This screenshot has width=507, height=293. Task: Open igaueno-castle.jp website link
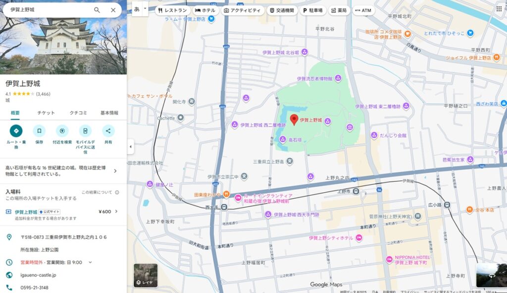click(39, 275)
